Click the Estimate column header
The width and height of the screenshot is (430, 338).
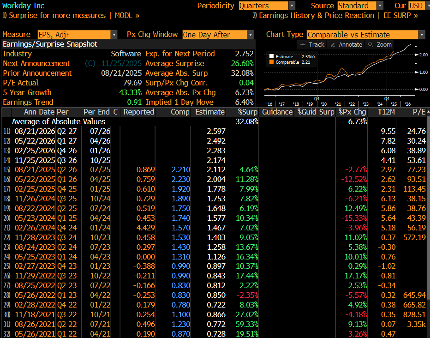[x=209, y=112]
